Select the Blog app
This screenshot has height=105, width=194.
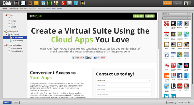(186, 24)
